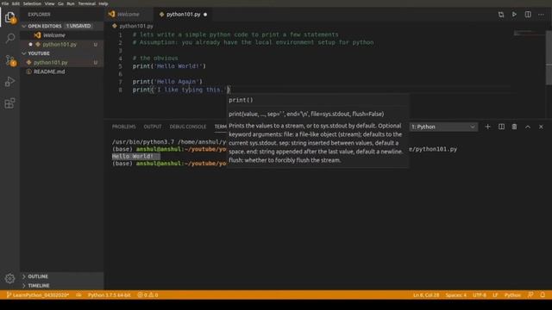Viewport: 552px width, 310px height.
Task: Run Python file with the play icon
Action: tap(514, 15)
